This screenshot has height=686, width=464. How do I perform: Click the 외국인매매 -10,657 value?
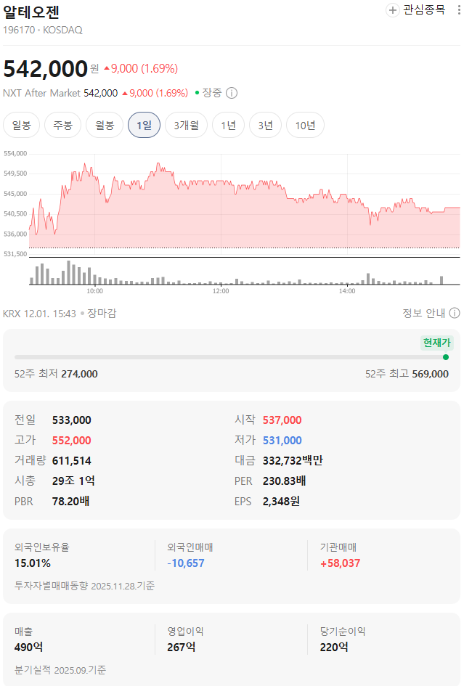[x=186, y=563]
